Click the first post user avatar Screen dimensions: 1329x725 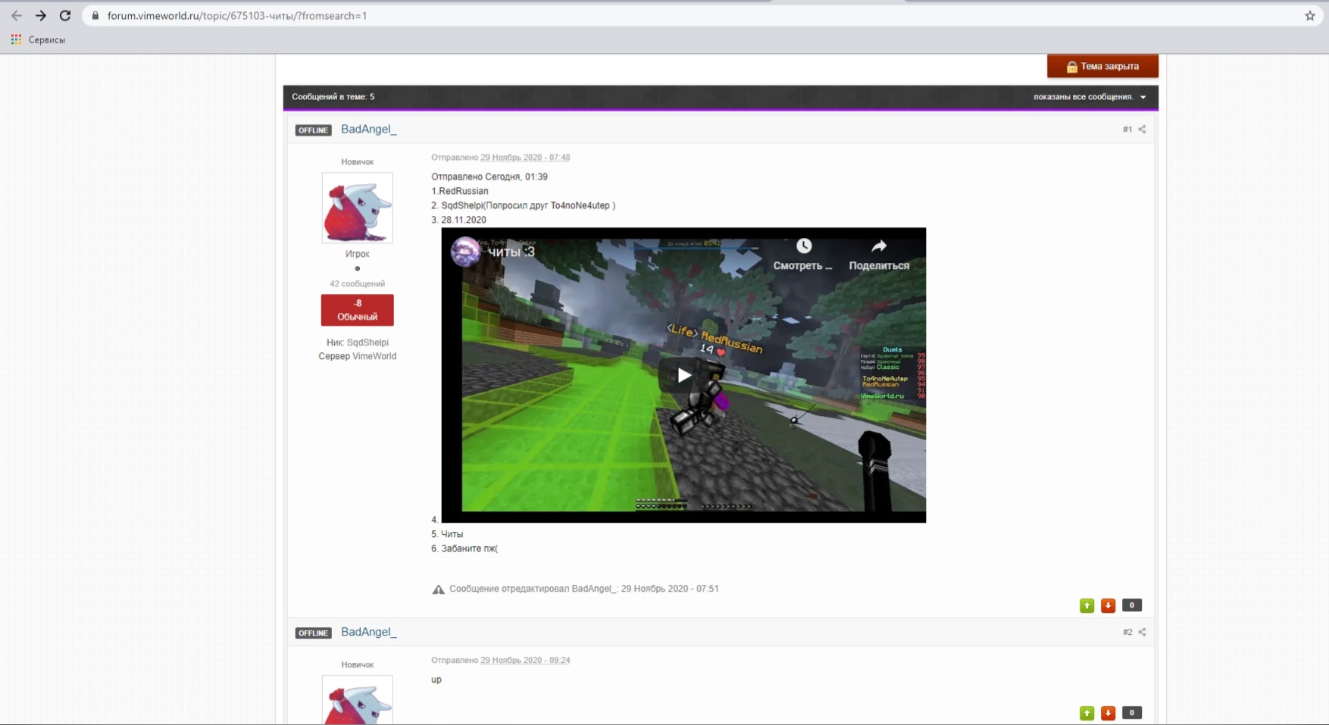[x=357, y=208]
